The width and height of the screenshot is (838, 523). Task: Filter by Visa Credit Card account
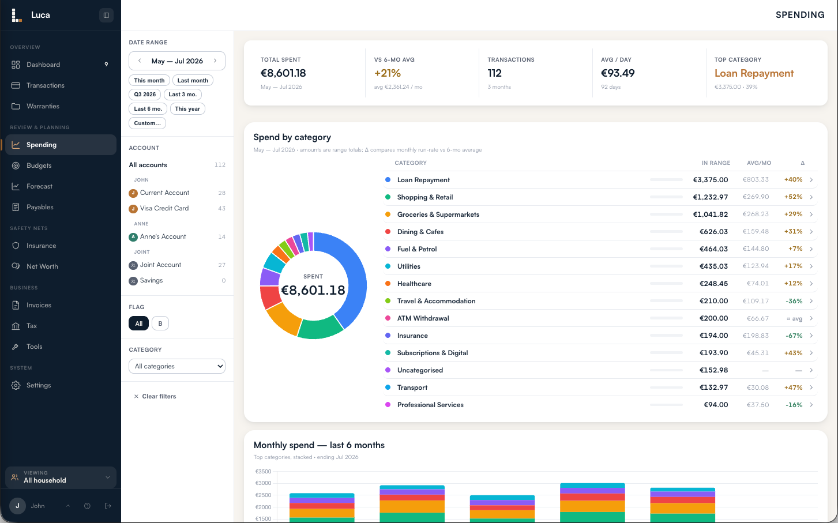(x=177, y=209)
